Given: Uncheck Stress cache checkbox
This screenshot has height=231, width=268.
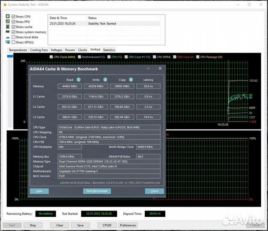Looking at the screenshot, I should pyautogui.click(x=14, y=27).
